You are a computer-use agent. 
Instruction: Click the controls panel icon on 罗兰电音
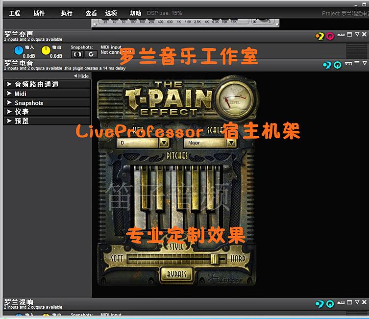point(348,64)
